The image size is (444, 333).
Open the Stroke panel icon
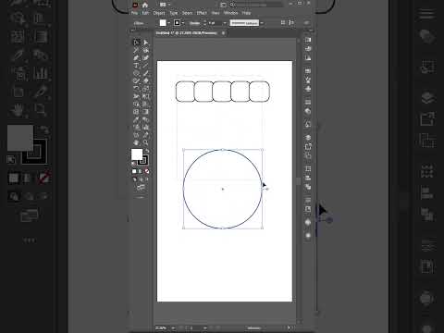click(308, 102)
